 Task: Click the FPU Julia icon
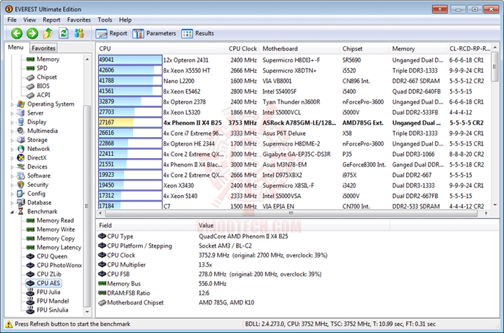pyautogui.click(x=31, y=292)
